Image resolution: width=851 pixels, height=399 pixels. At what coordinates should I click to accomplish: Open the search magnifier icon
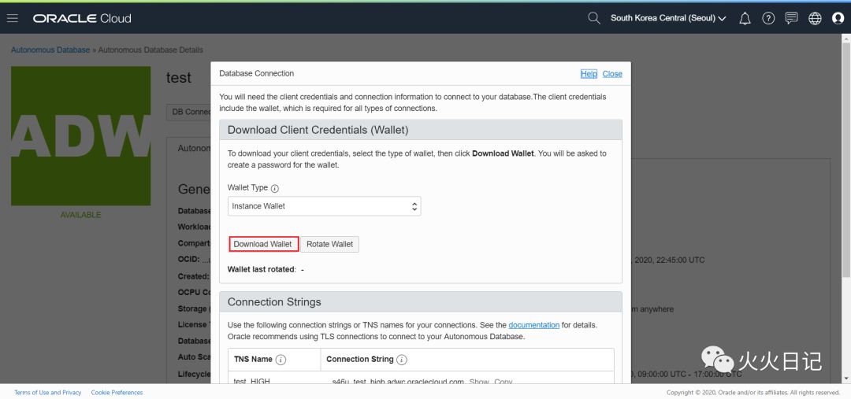coord(594,18)
